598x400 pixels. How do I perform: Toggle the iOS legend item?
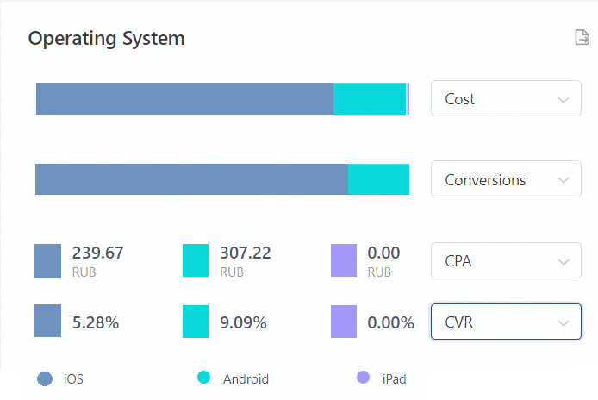[60, 378]
